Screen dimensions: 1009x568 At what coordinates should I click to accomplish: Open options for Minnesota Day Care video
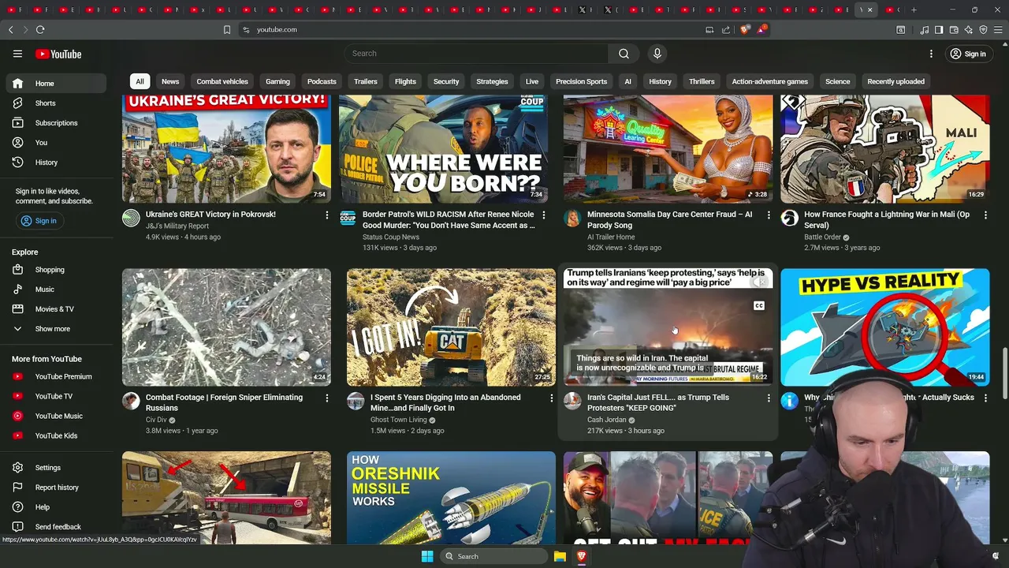pos(769,215)
